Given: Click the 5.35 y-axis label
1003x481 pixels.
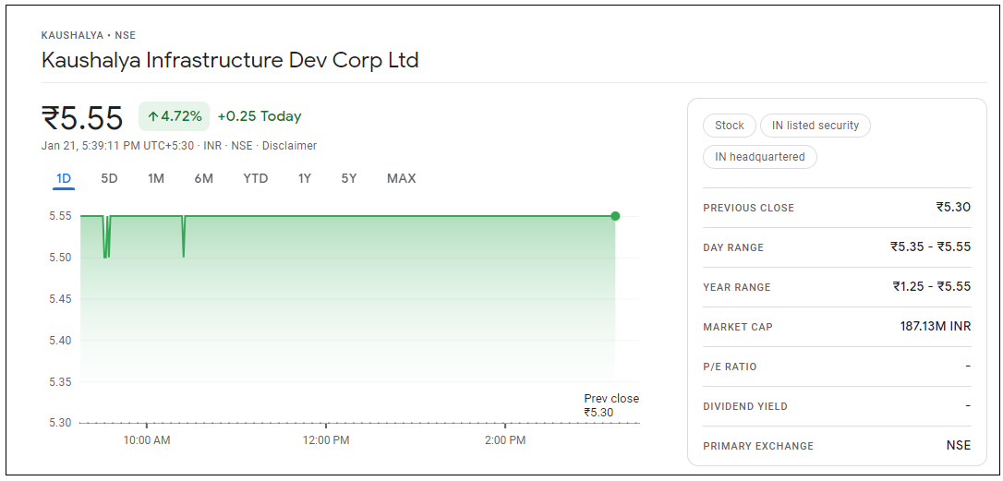Looking at the screenshot, I should 60,382.
